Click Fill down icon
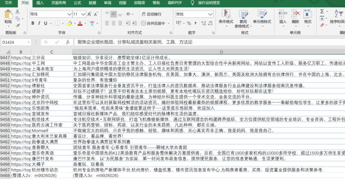 click(x=322, y=18)
